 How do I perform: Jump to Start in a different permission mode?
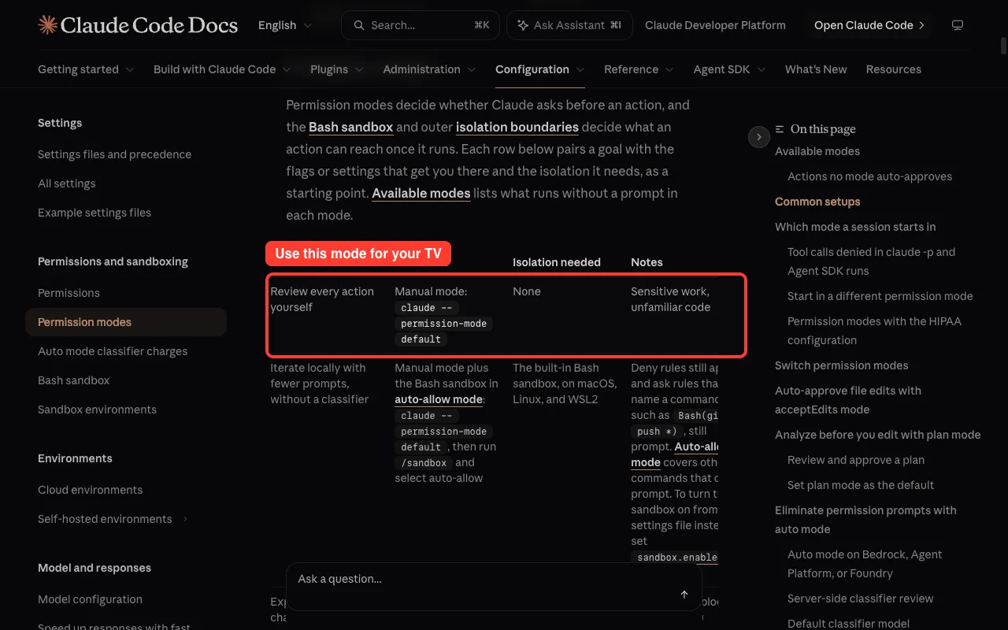tap(880, 296)
